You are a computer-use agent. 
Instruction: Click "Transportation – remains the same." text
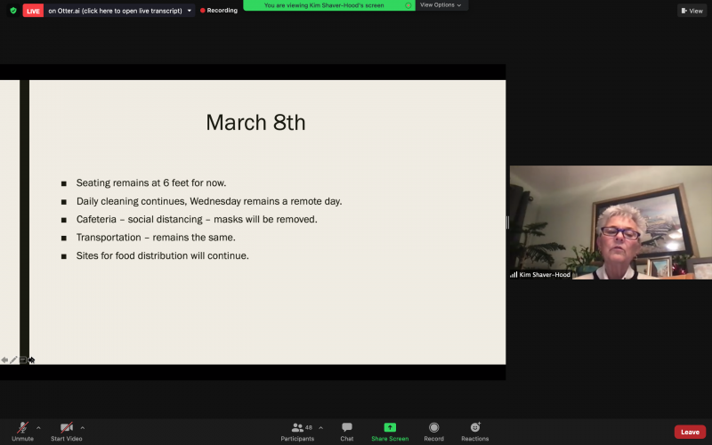[x=156, y=238]
